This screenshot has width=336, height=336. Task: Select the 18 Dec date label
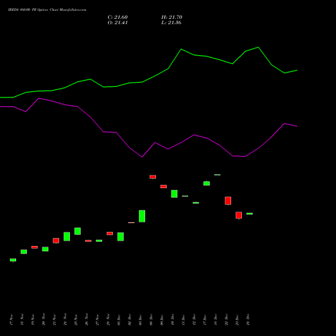tap(216, 320)
